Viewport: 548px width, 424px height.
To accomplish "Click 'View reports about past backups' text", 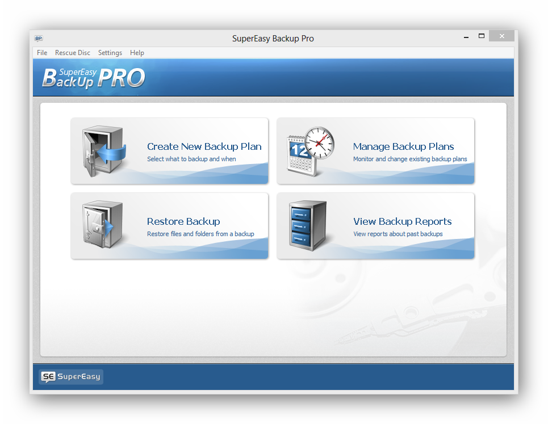I will coord(398,234).
